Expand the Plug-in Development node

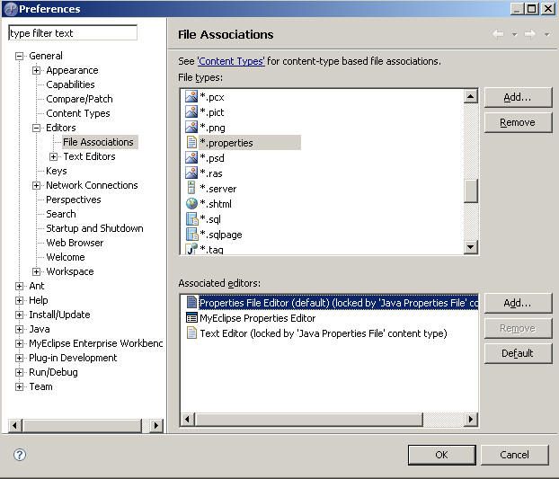(x=19, y=358)
